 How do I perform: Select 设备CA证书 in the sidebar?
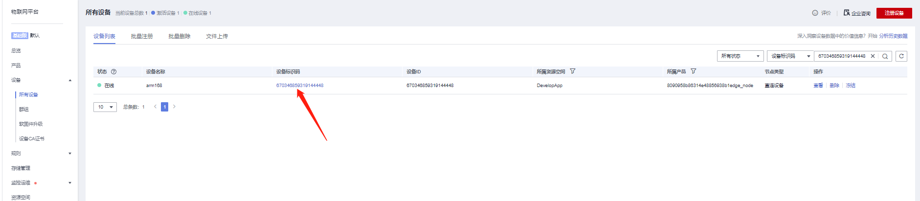(32, 139)
